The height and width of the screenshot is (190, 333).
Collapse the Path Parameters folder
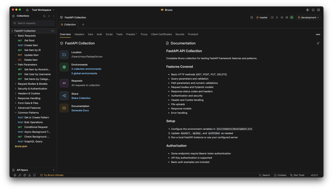[15, 65]
